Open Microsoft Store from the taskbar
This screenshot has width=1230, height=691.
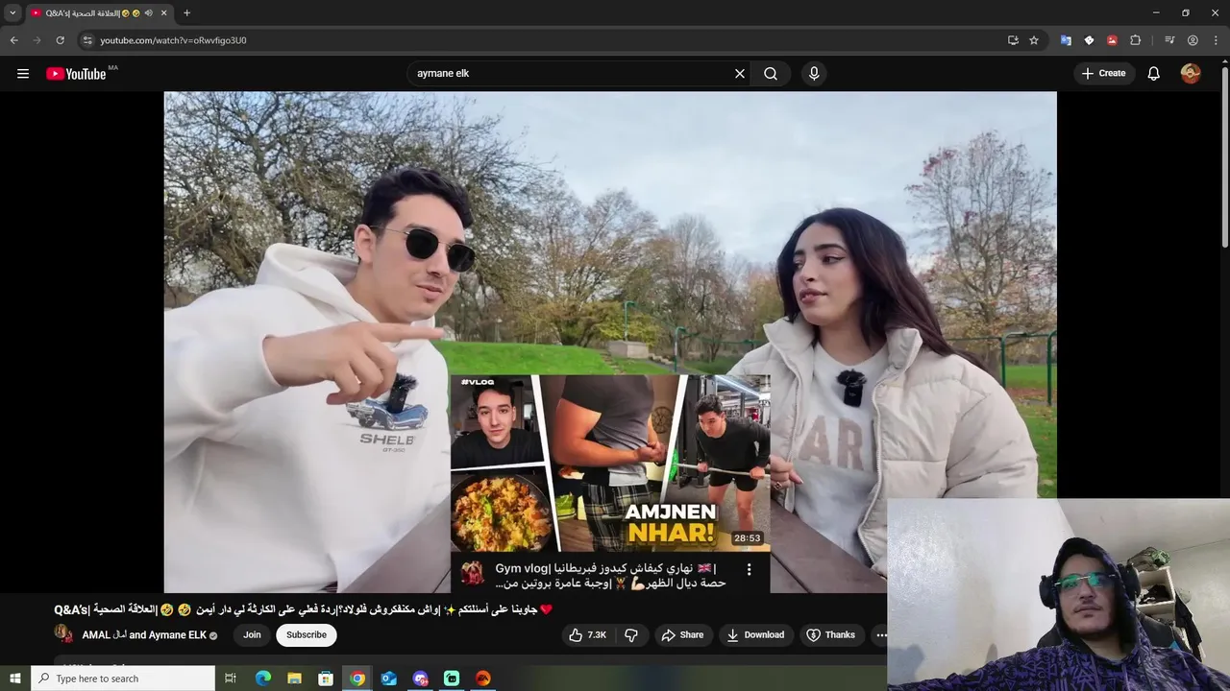pos(326,679)
